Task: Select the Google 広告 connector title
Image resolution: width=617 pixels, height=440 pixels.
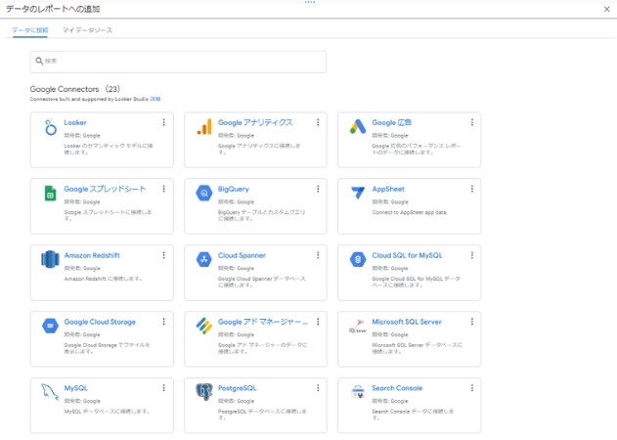Action: (x=391, y=123)
